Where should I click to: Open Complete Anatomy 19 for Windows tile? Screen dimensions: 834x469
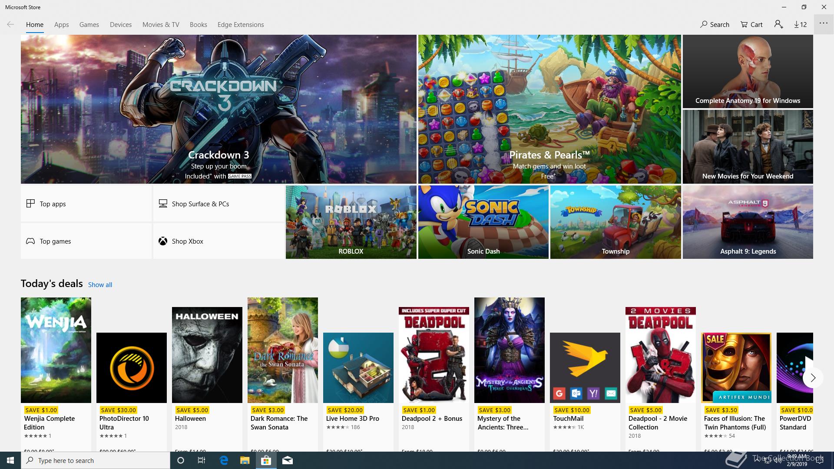(748, 72)
